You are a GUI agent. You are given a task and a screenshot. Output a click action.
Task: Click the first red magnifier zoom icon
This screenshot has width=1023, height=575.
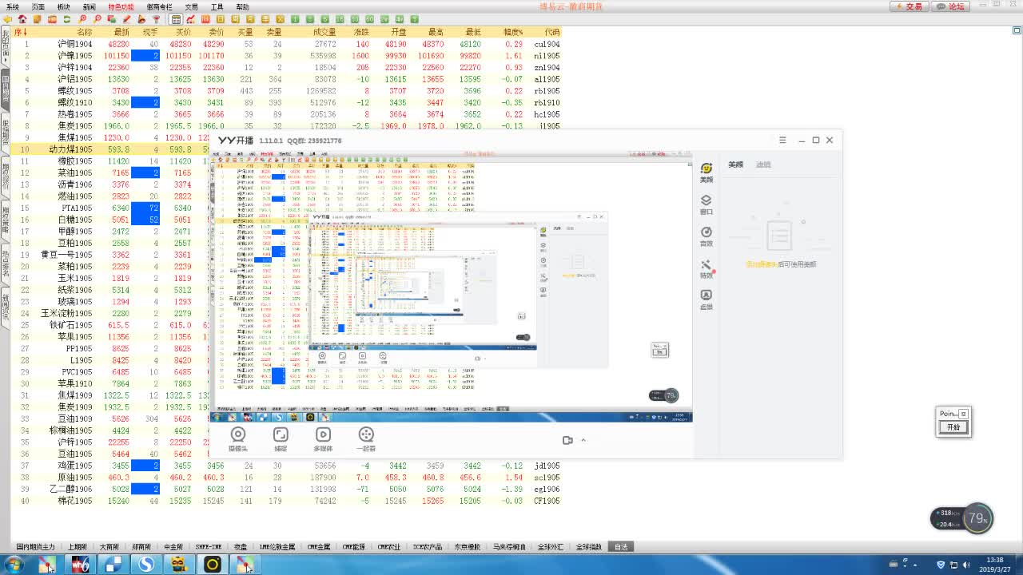click(x=82, y=19)
